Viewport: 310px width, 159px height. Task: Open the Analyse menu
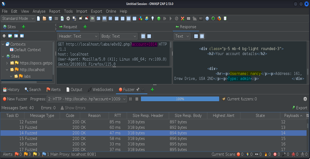(x=39, y=11)
